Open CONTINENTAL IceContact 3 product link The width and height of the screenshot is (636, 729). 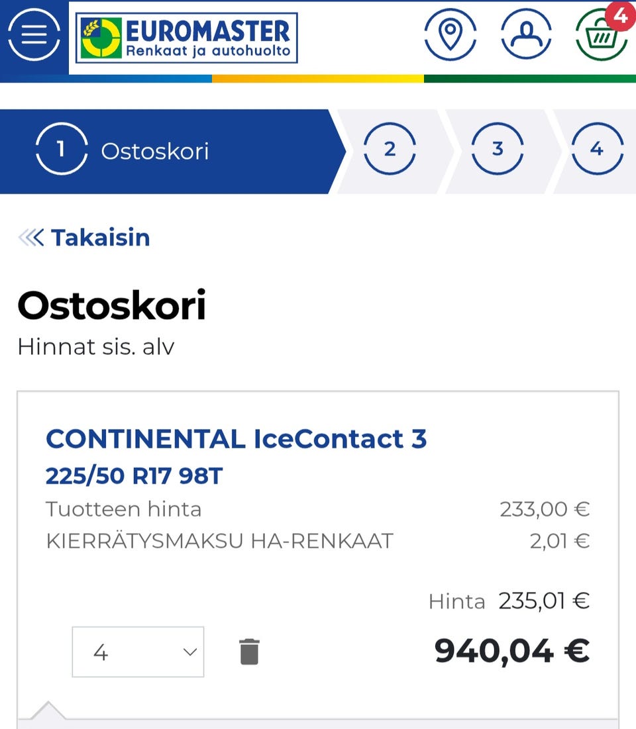tap(236, 438)
